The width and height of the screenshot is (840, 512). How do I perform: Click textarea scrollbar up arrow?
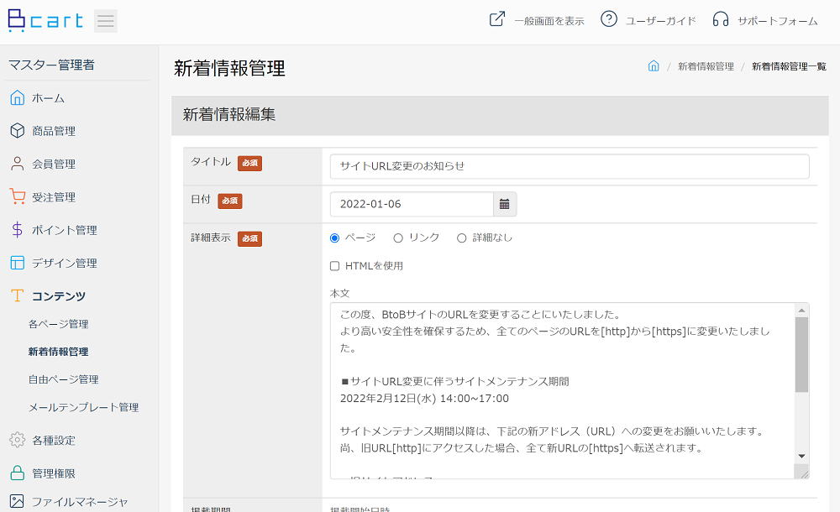pos(801,310)
